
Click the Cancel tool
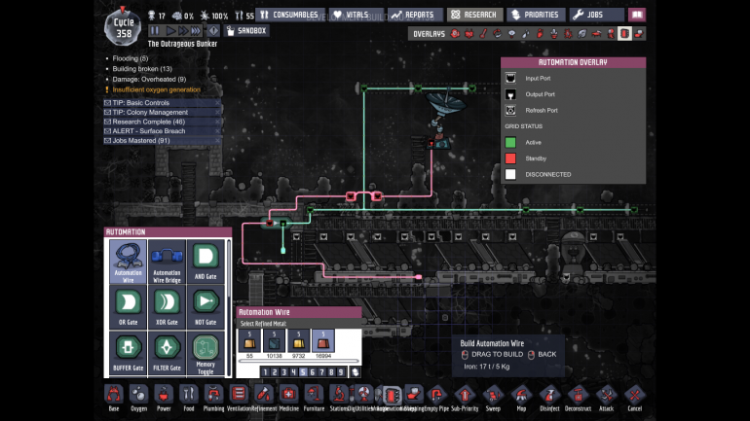[x=635, y=398]
